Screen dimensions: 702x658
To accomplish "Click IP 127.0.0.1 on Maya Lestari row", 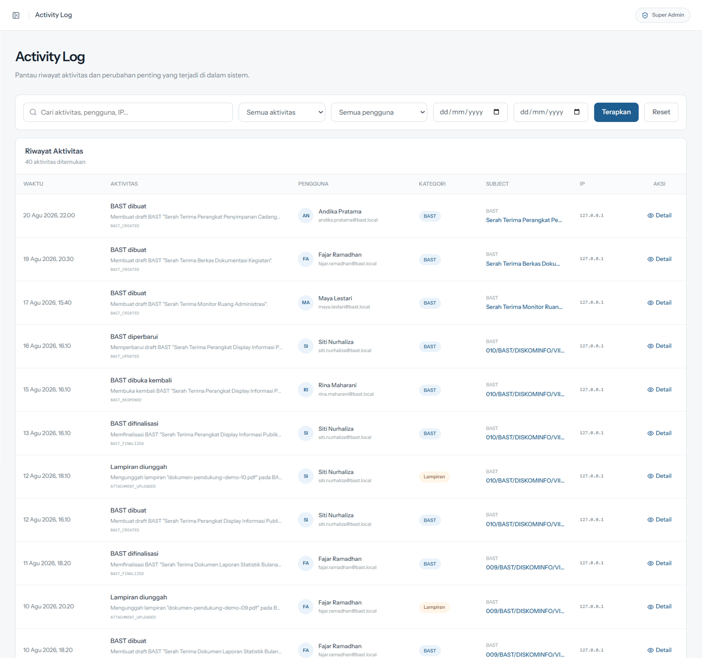I will 591,303.
